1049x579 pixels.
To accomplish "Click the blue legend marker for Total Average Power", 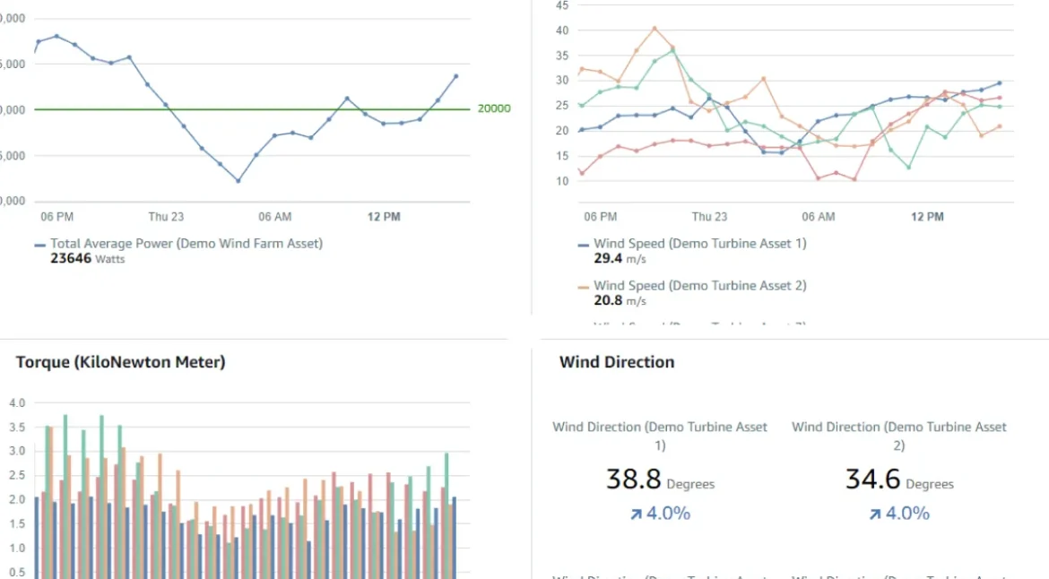I will click(39, 244).
